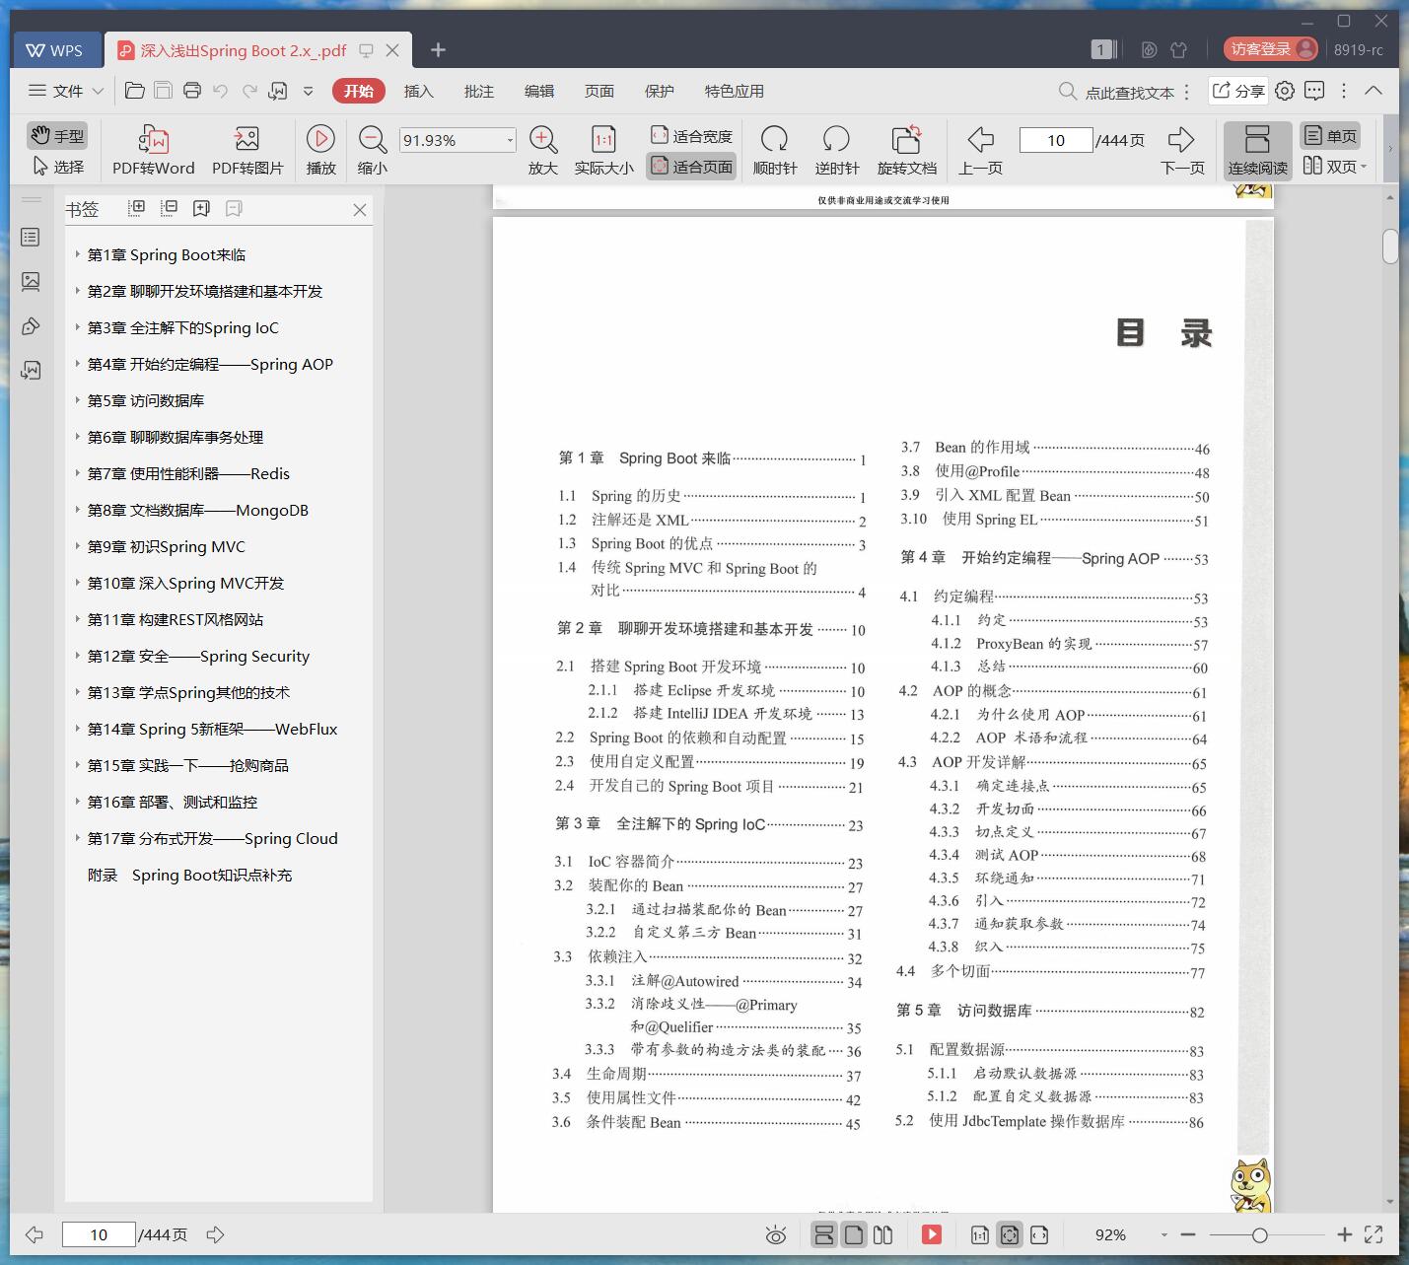Screen dimensions: 1409x1265
Task: Click the 访客登录 login button
Action: coord(1271,49)
